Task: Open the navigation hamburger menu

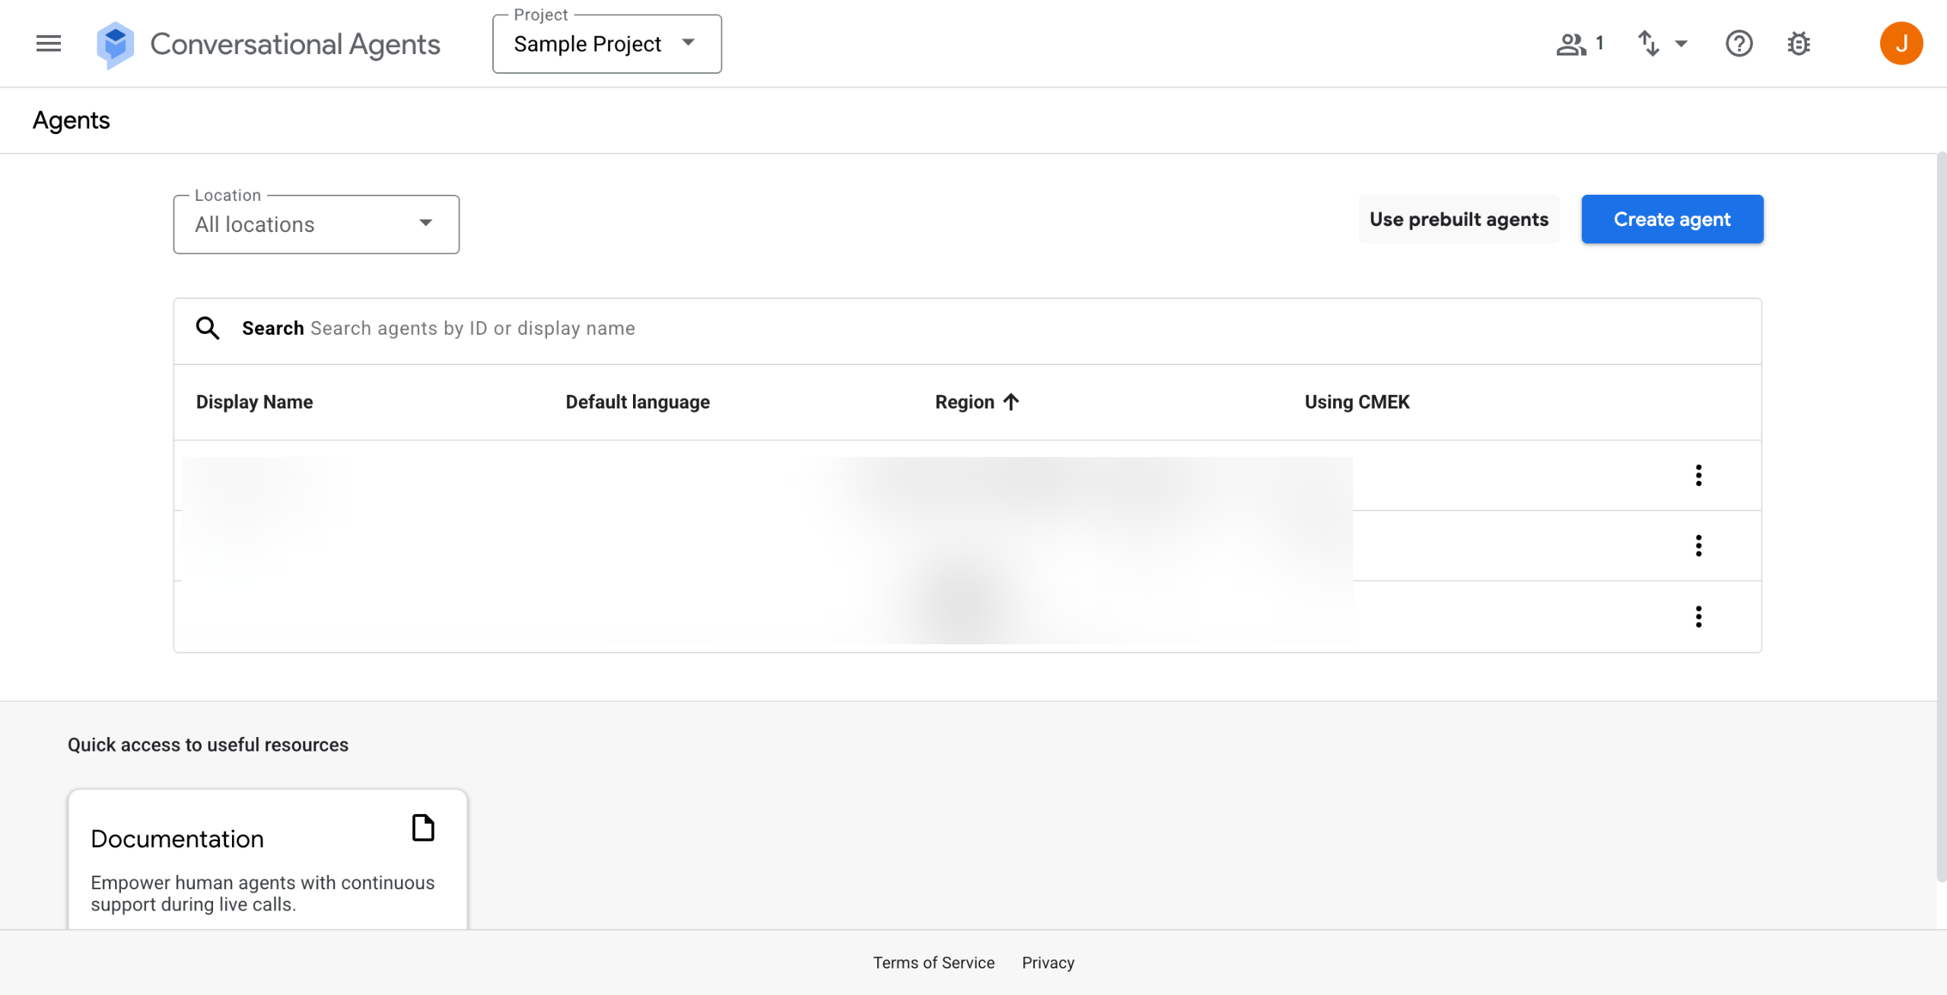Action: [48, 43]
